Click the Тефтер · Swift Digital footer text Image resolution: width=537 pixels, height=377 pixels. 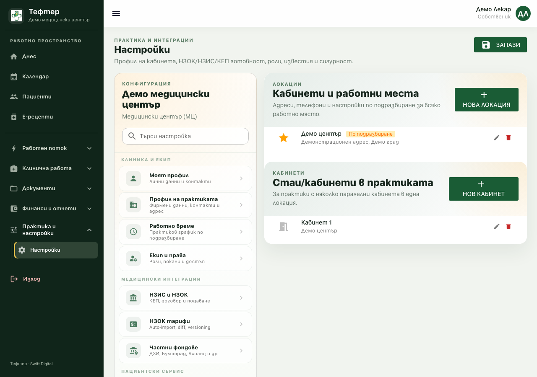[x=31, y=364]
